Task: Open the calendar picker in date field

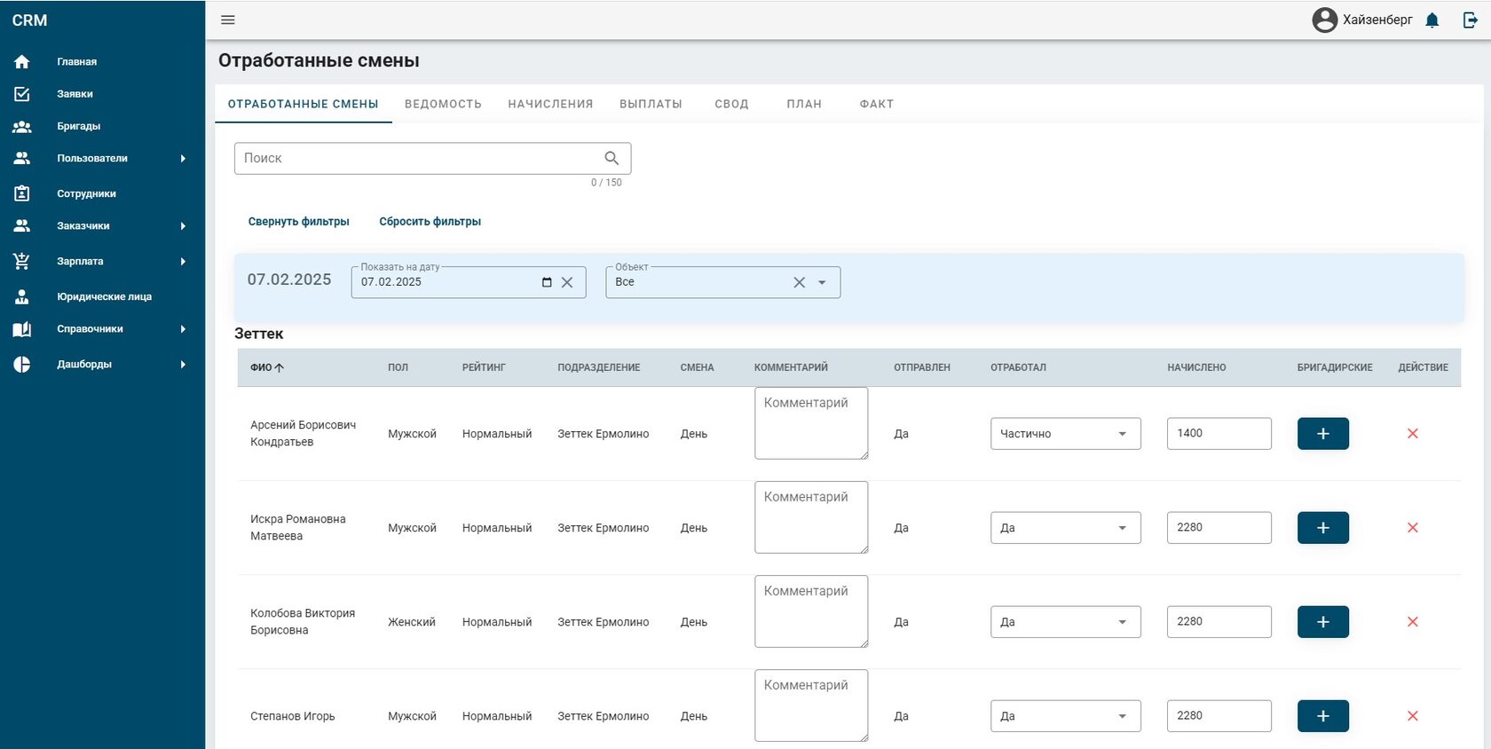Action: [x=547, y=282]
